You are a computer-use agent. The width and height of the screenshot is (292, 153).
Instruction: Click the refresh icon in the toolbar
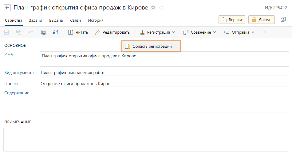(x=56, y=32)
